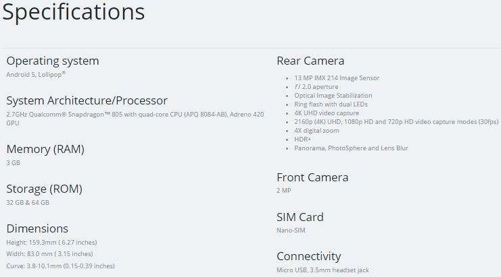Click the 3 GB memory value
The height and width of the screenshot is (277, 501).
coord(13,162)
